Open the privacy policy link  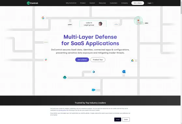[63, 110]
